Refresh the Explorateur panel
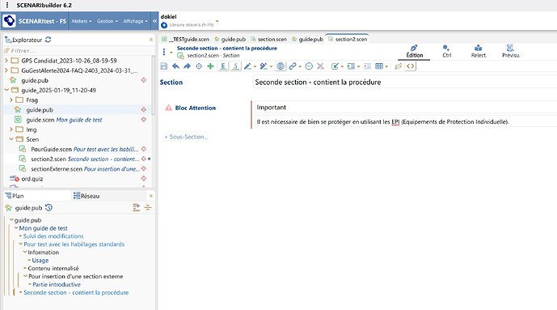The width and height of the screenshot is (557, 310). 49,40
